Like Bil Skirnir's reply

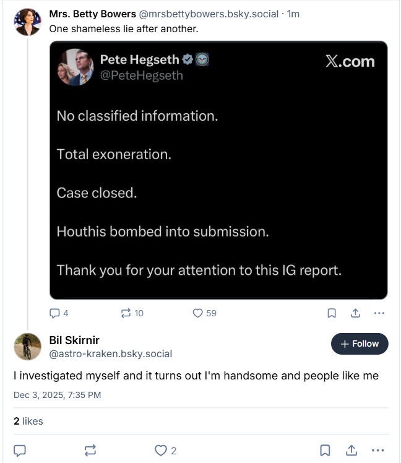click(161, 450)
